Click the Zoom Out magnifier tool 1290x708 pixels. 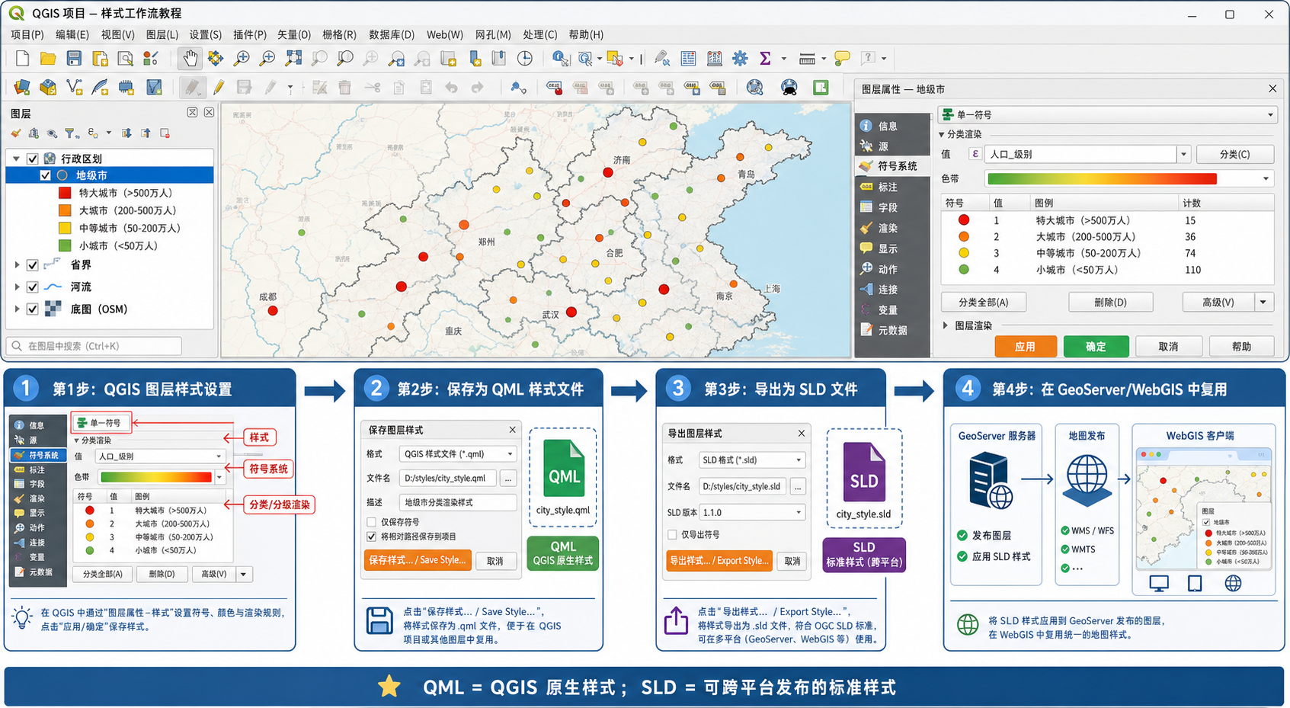click(x=267, y=58)
